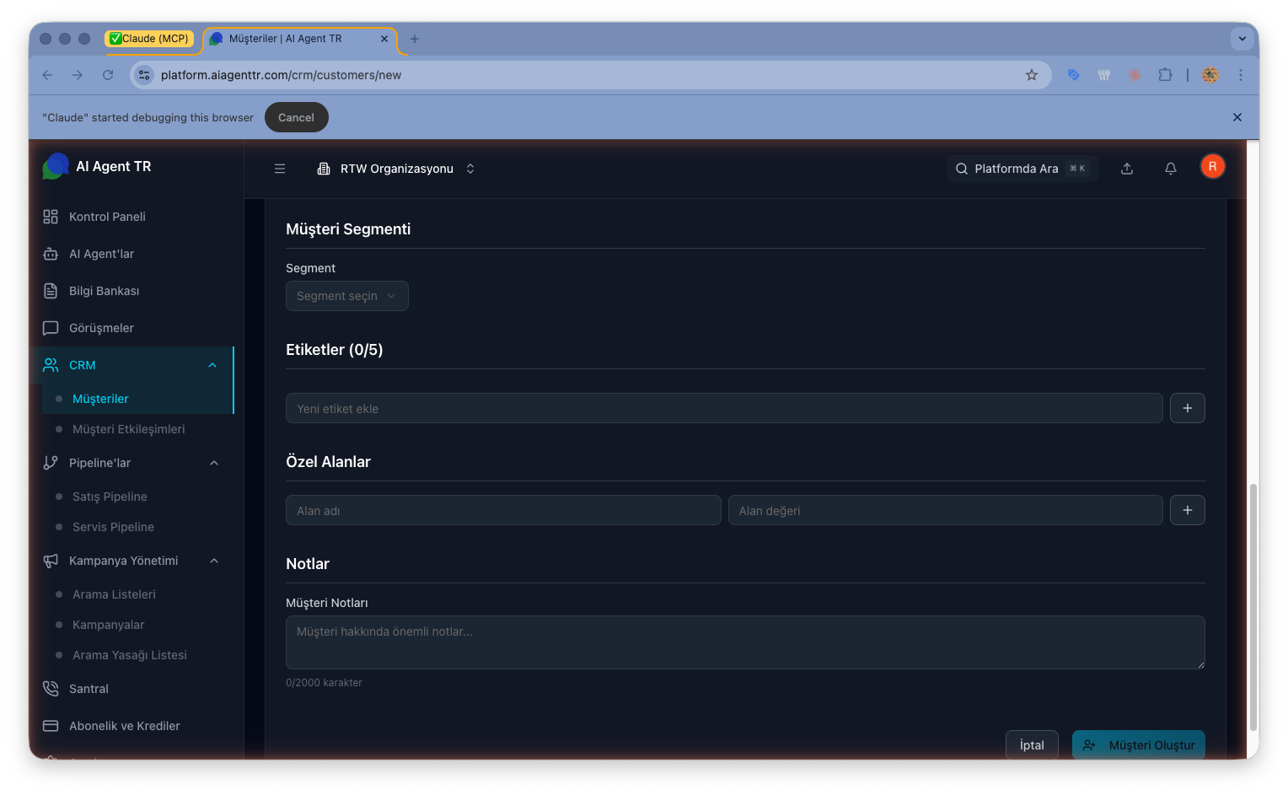Open a new browser tab
Screen dimensions: 1288x795
(415, 39)
